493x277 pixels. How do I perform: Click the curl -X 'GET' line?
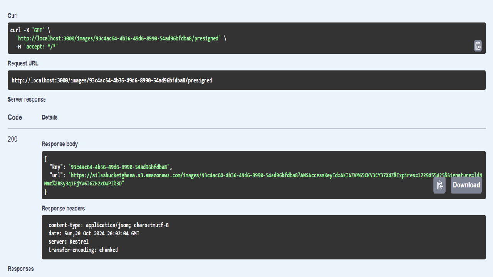coord(30,30)
